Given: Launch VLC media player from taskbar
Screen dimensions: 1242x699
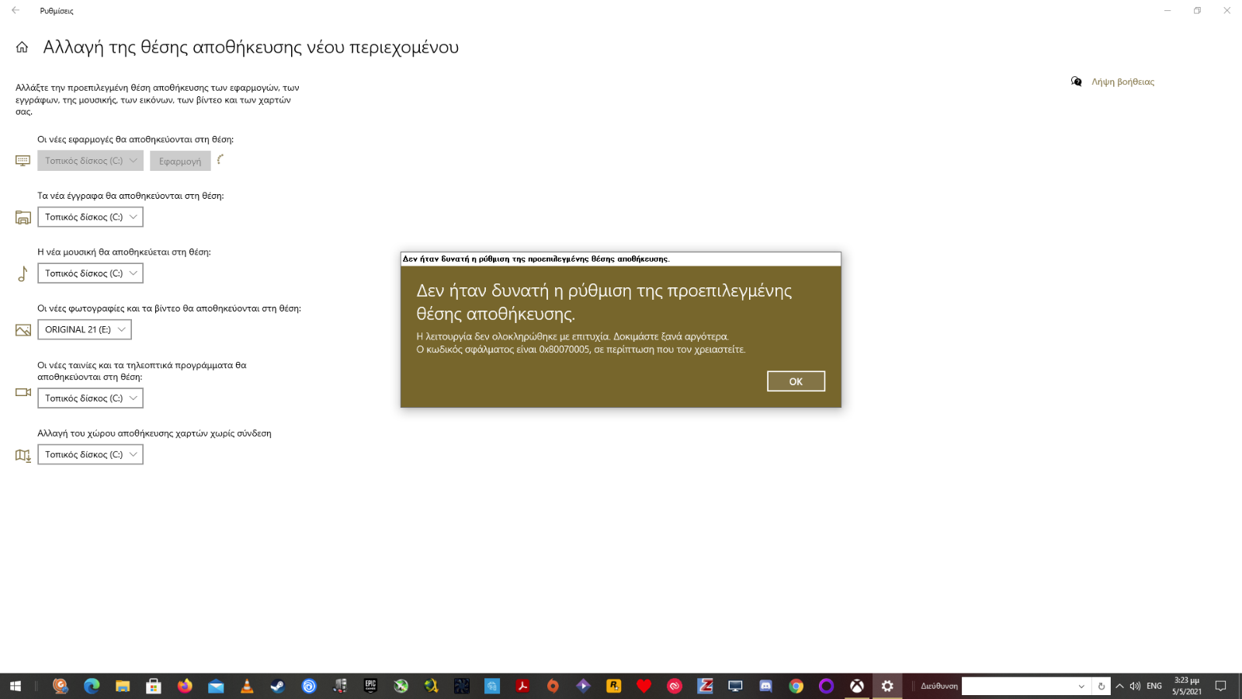Looking at the screenshot, I should tap(247, 686).
